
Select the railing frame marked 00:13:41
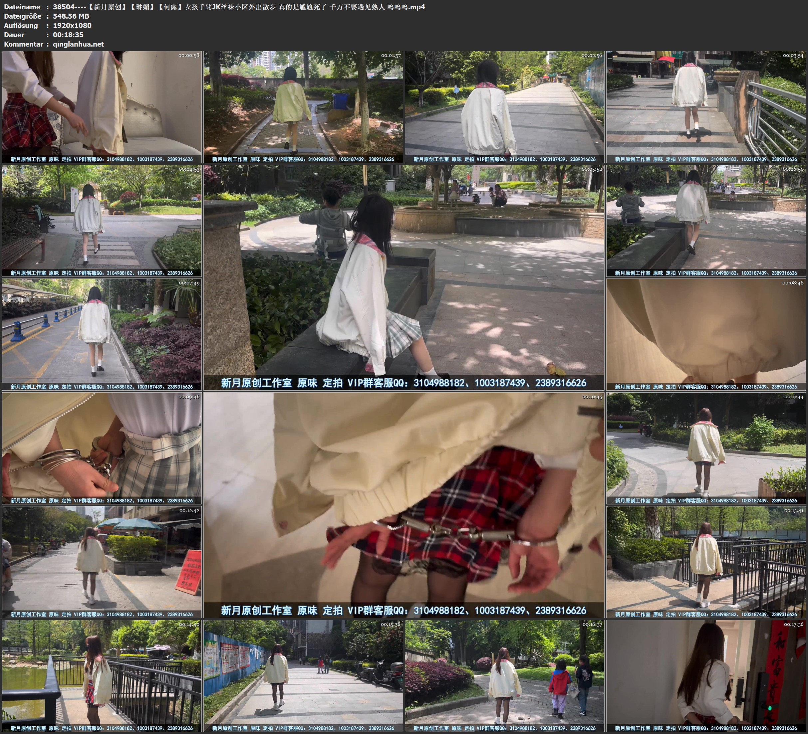(706, 562)
